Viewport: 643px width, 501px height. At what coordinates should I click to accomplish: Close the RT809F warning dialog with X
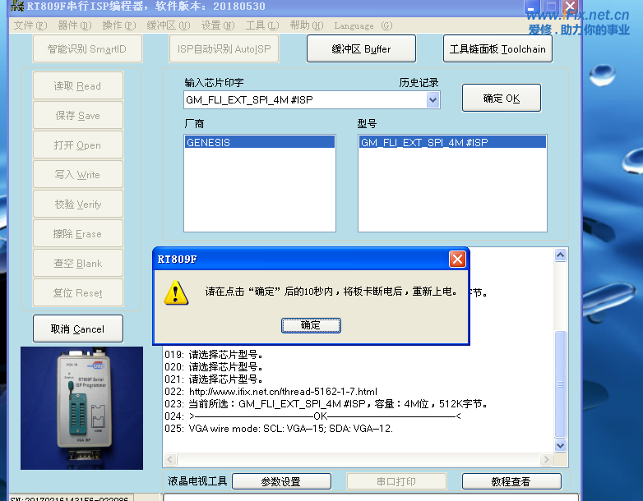(x=457, y=260)
